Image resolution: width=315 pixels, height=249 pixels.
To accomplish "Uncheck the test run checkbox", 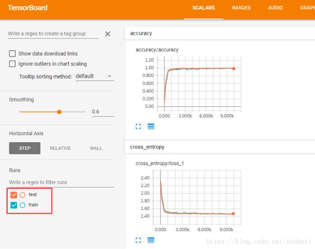I will pos(14,195).
